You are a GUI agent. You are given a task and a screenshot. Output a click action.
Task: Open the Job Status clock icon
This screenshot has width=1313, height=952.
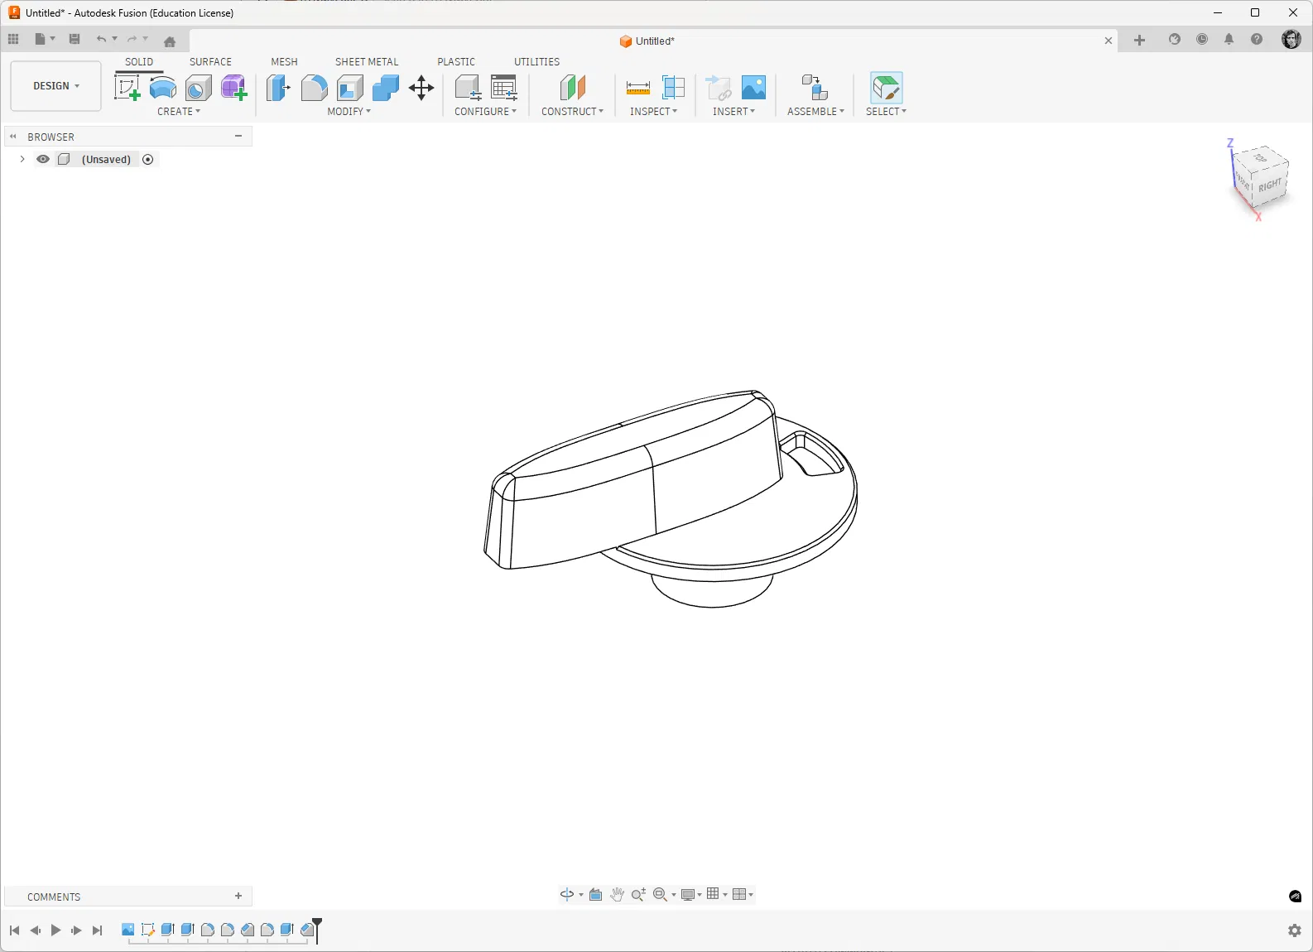1202,39
